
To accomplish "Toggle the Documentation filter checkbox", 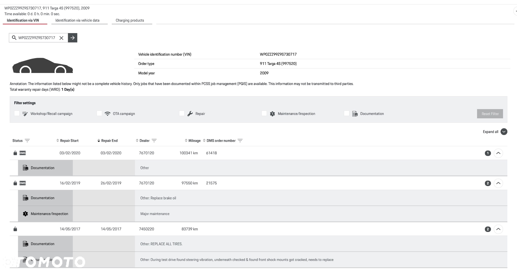I will point(346,113).
